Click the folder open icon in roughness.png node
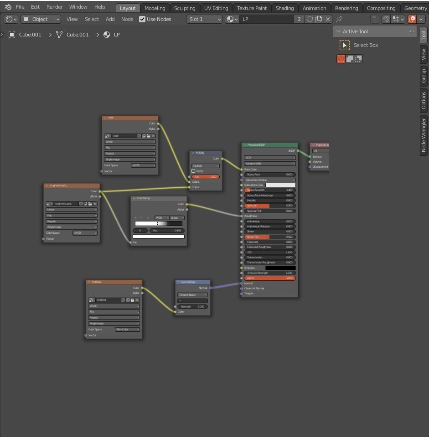The image size is (429, 437). [x=90, y=204]
